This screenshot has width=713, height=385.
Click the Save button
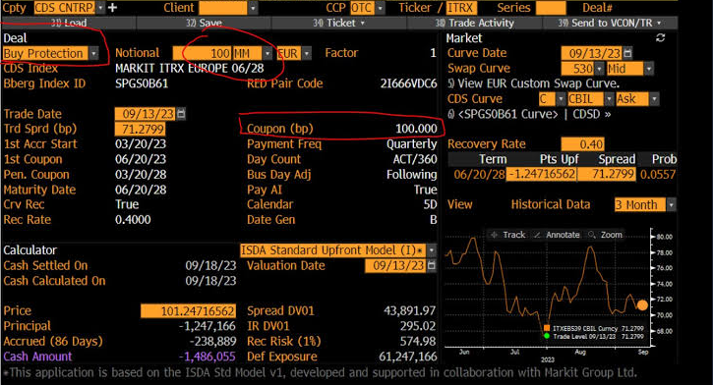point(204,23)
